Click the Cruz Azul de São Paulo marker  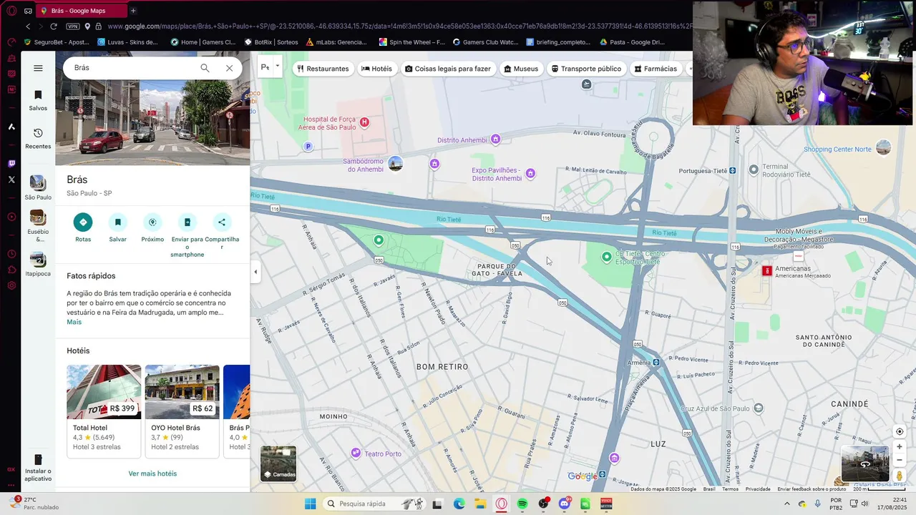click(759, 408)
